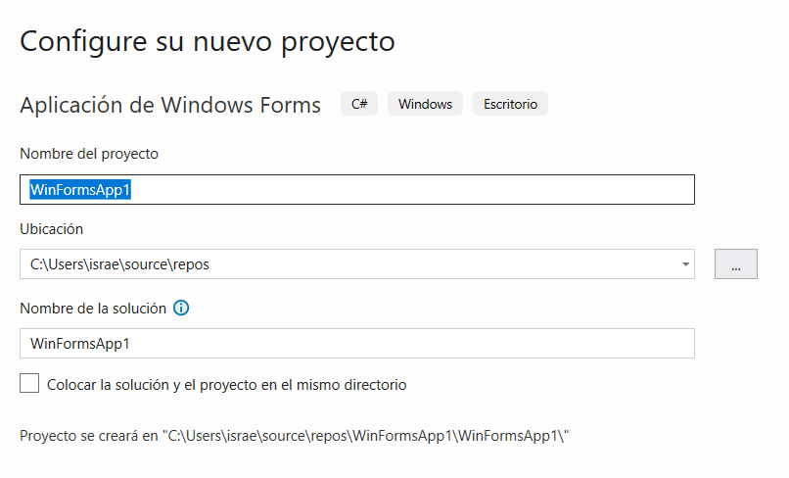Screen dimensions: 789x478
Task: Enable the same directory checkbox
Action: tap(29, 384)
